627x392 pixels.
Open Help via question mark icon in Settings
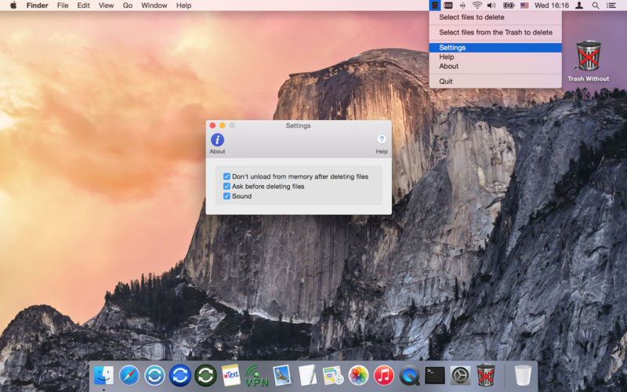coord(382,140)
